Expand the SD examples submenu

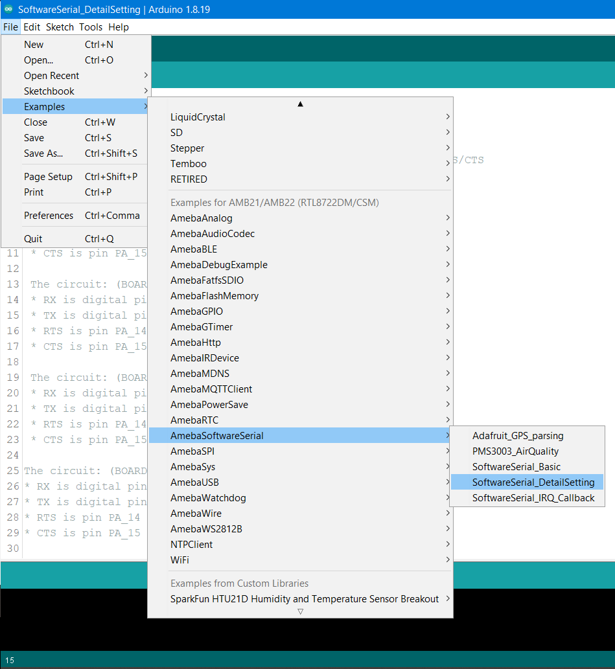[300, 133]
